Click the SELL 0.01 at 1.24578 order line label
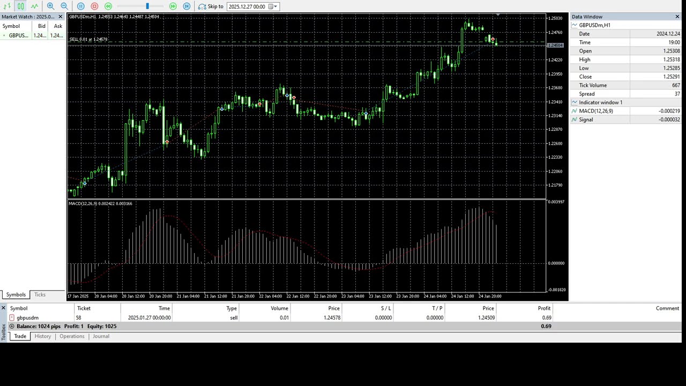The image size is (686, 386). [88, 39]
